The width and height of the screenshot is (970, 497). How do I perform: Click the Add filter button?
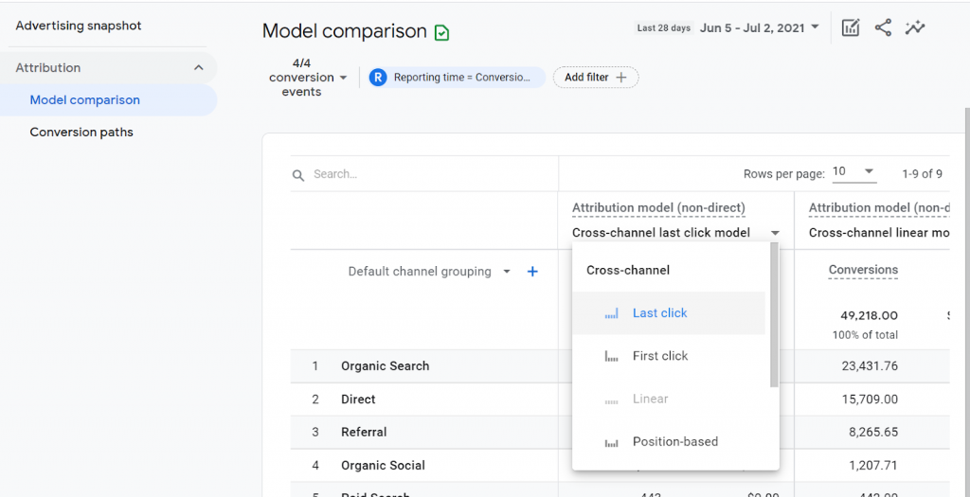(596, 78)
